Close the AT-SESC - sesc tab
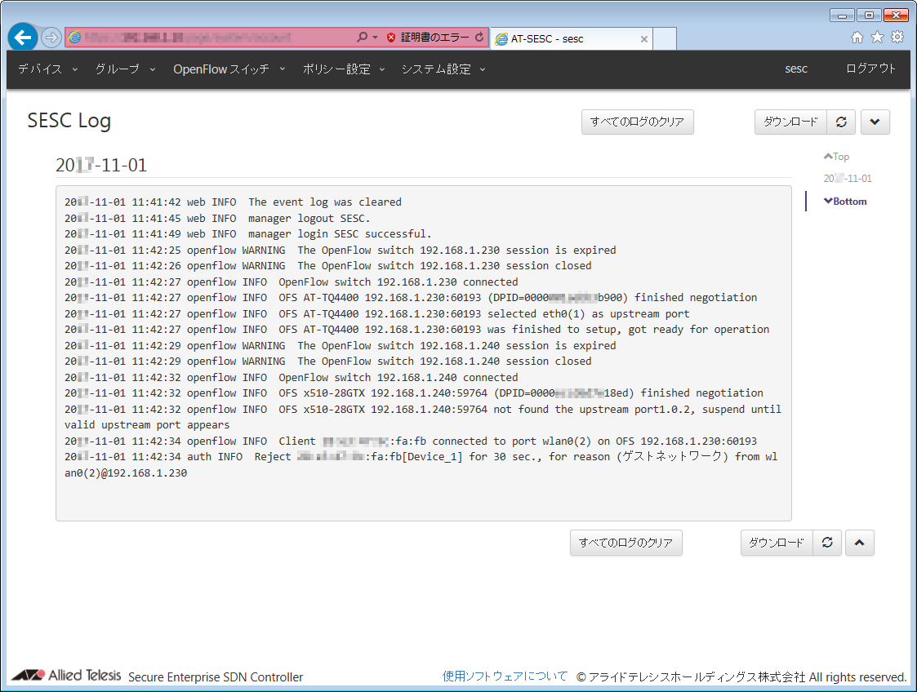The width and height of the screenshot is (917, 692). [x=644, y=39]
